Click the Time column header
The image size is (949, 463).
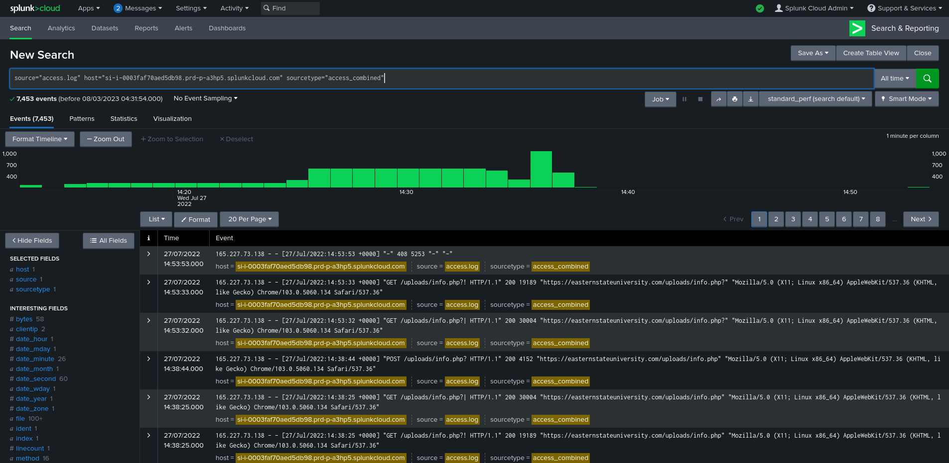(171, 238)
